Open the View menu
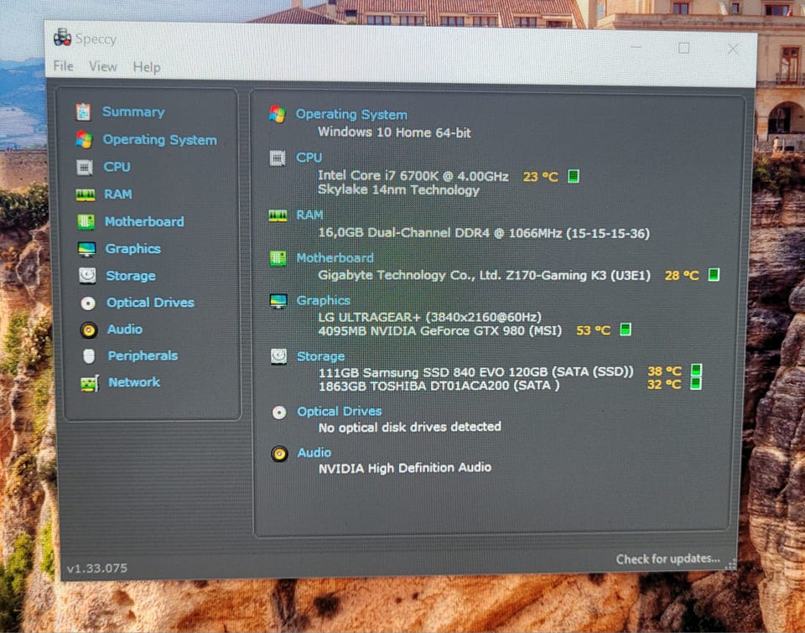This screenshot has width=805, height=633. [102, 67]
